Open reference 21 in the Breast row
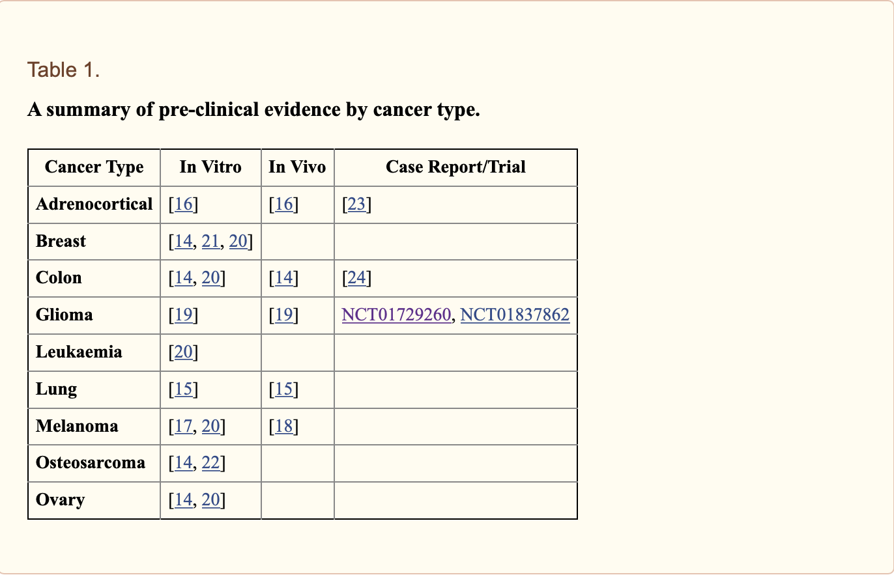894x577 pixels. (210, 242)
